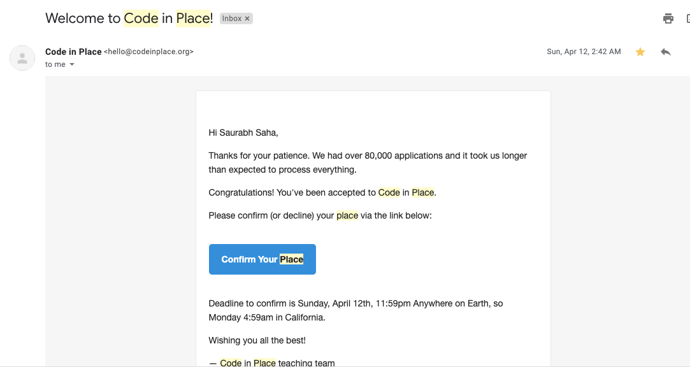Viewport: 690px width, 367px height.
Task: Click the Sun, Apr 12 timestamp
Action: pyautogui.click(x=584, y=52)
